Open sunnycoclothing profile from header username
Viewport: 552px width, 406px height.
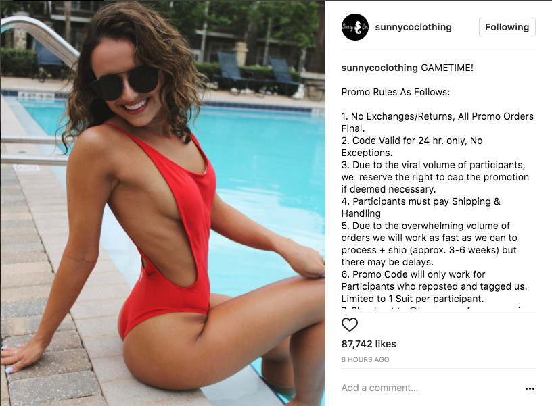(x=413, y=27)
